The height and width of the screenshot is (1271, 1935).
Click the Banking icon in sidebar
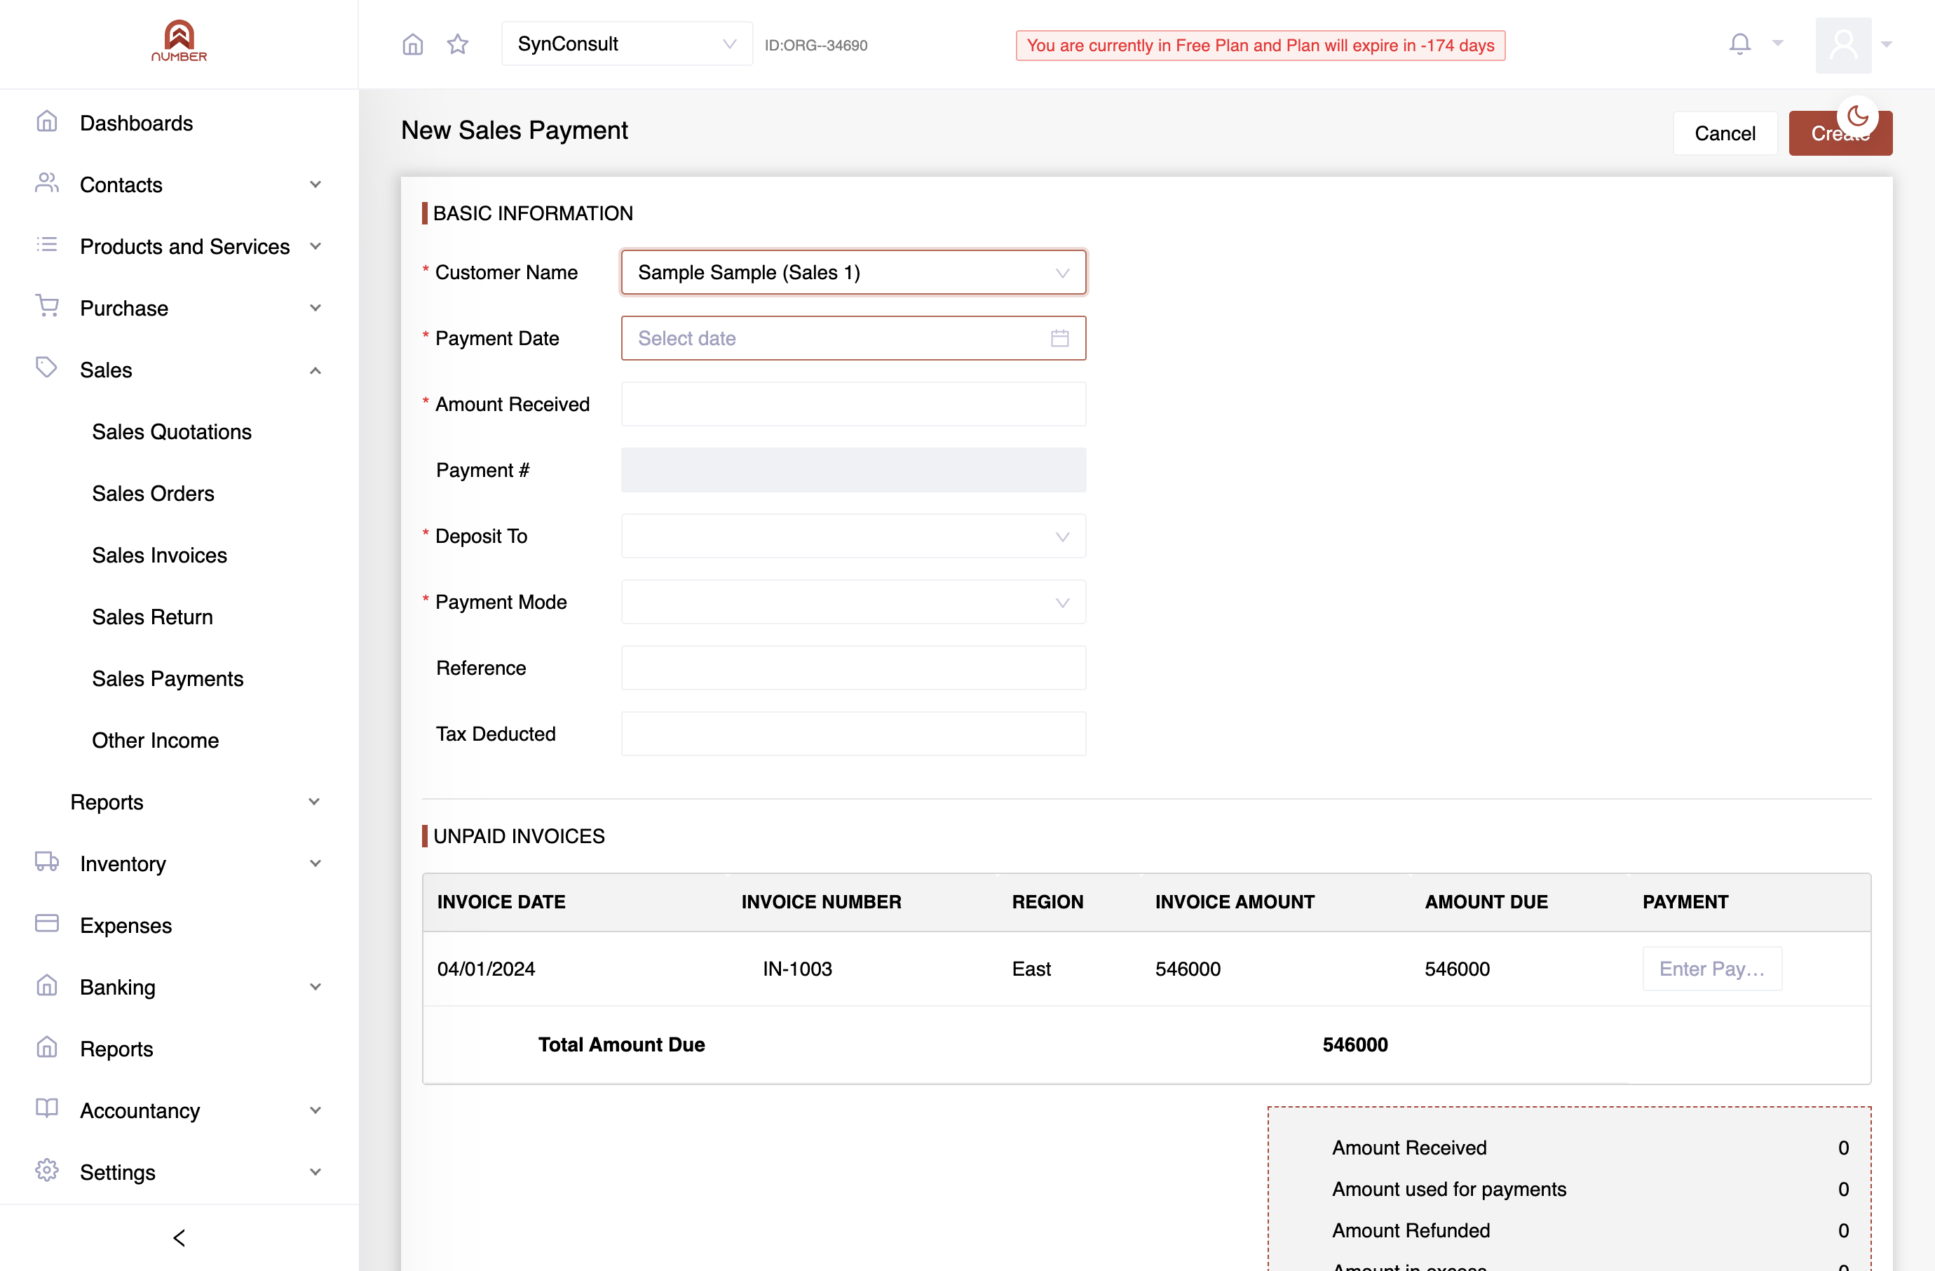pos(47,986)
